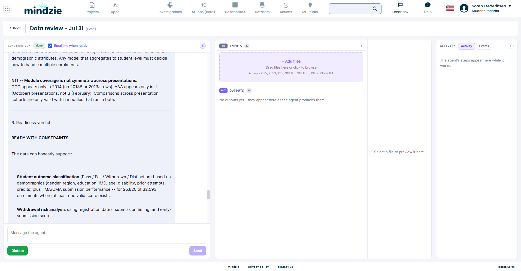Image resolution: width=521 pixels, height=271 pixels.
Task: Click 'Data review - Jul 31' title
Action: [x=57, y=28]
